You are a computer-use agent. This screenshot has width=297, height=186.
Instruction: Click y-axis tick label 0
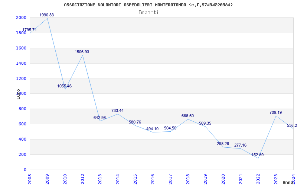pos(25,170)
